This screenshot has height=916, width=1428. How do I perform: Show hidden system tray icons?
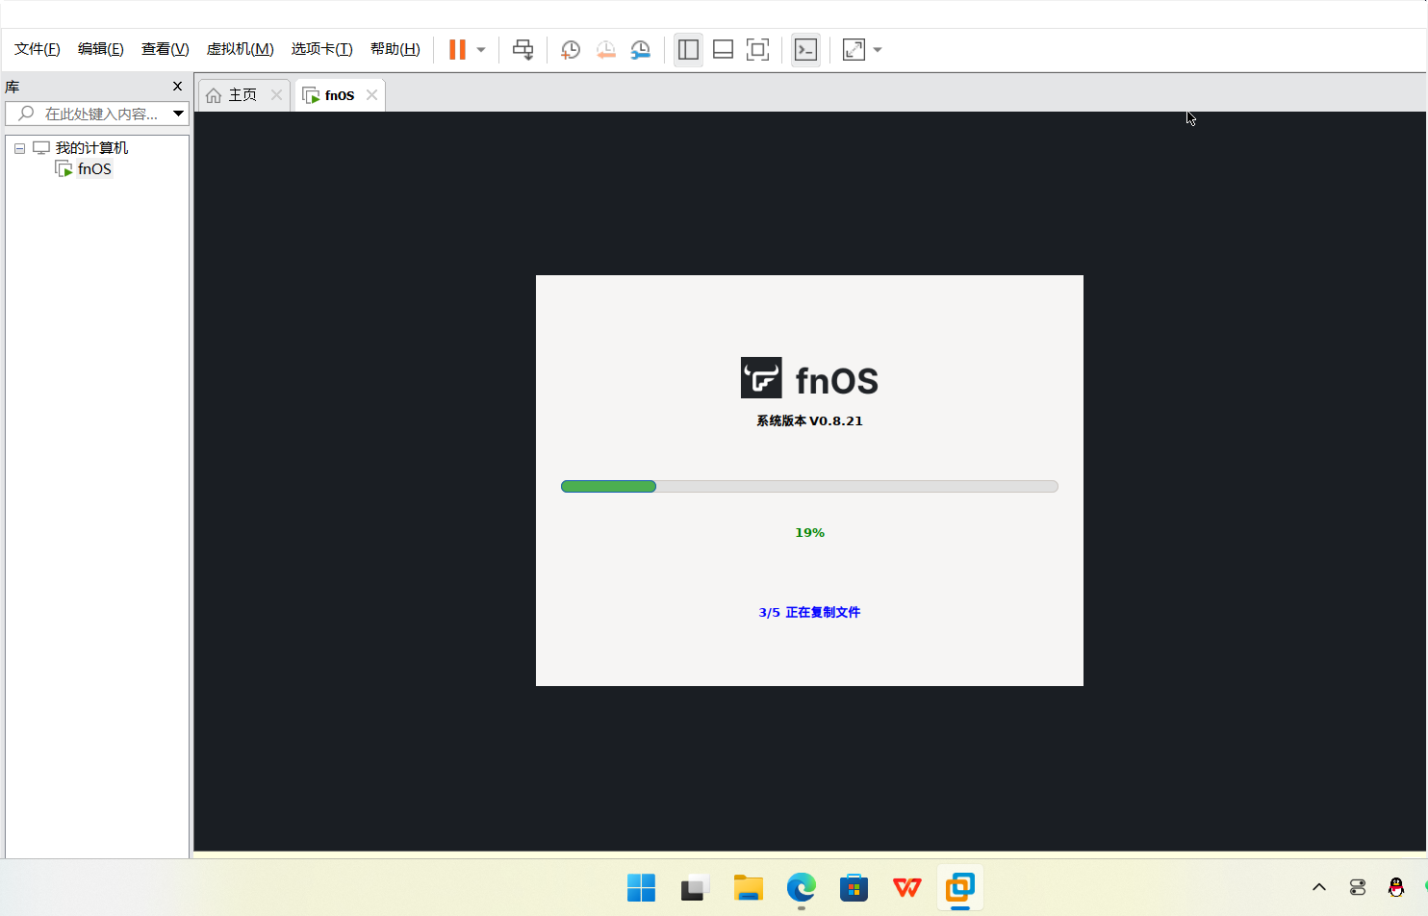[x=1319, y=887]
